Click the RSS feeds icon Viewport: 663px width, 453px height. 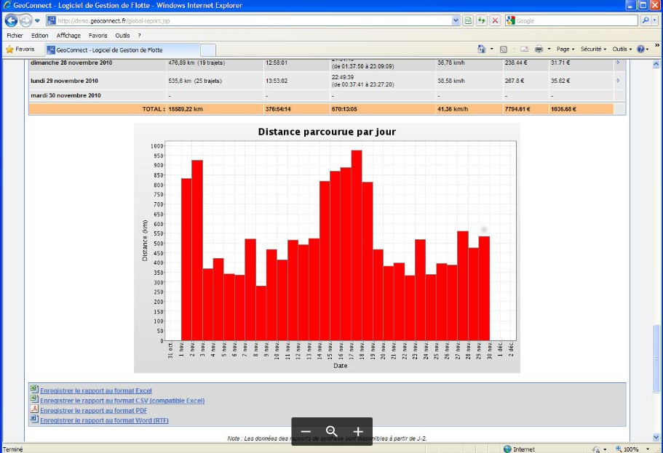pos(504,49)
